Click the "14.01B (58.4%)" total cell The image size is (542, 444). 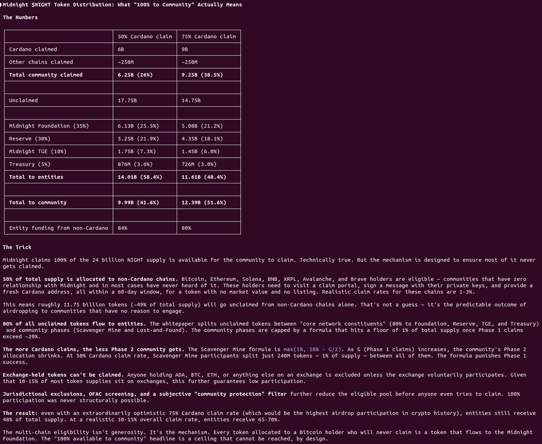[140, 177]
